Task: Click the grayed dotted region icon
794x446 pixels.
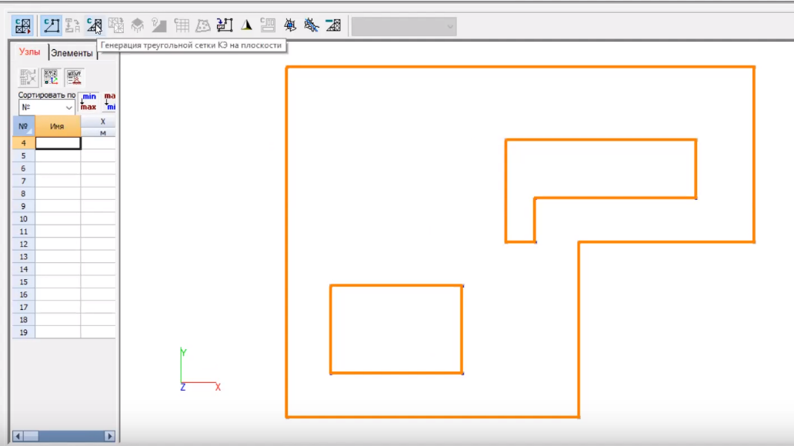Action: 203,25
